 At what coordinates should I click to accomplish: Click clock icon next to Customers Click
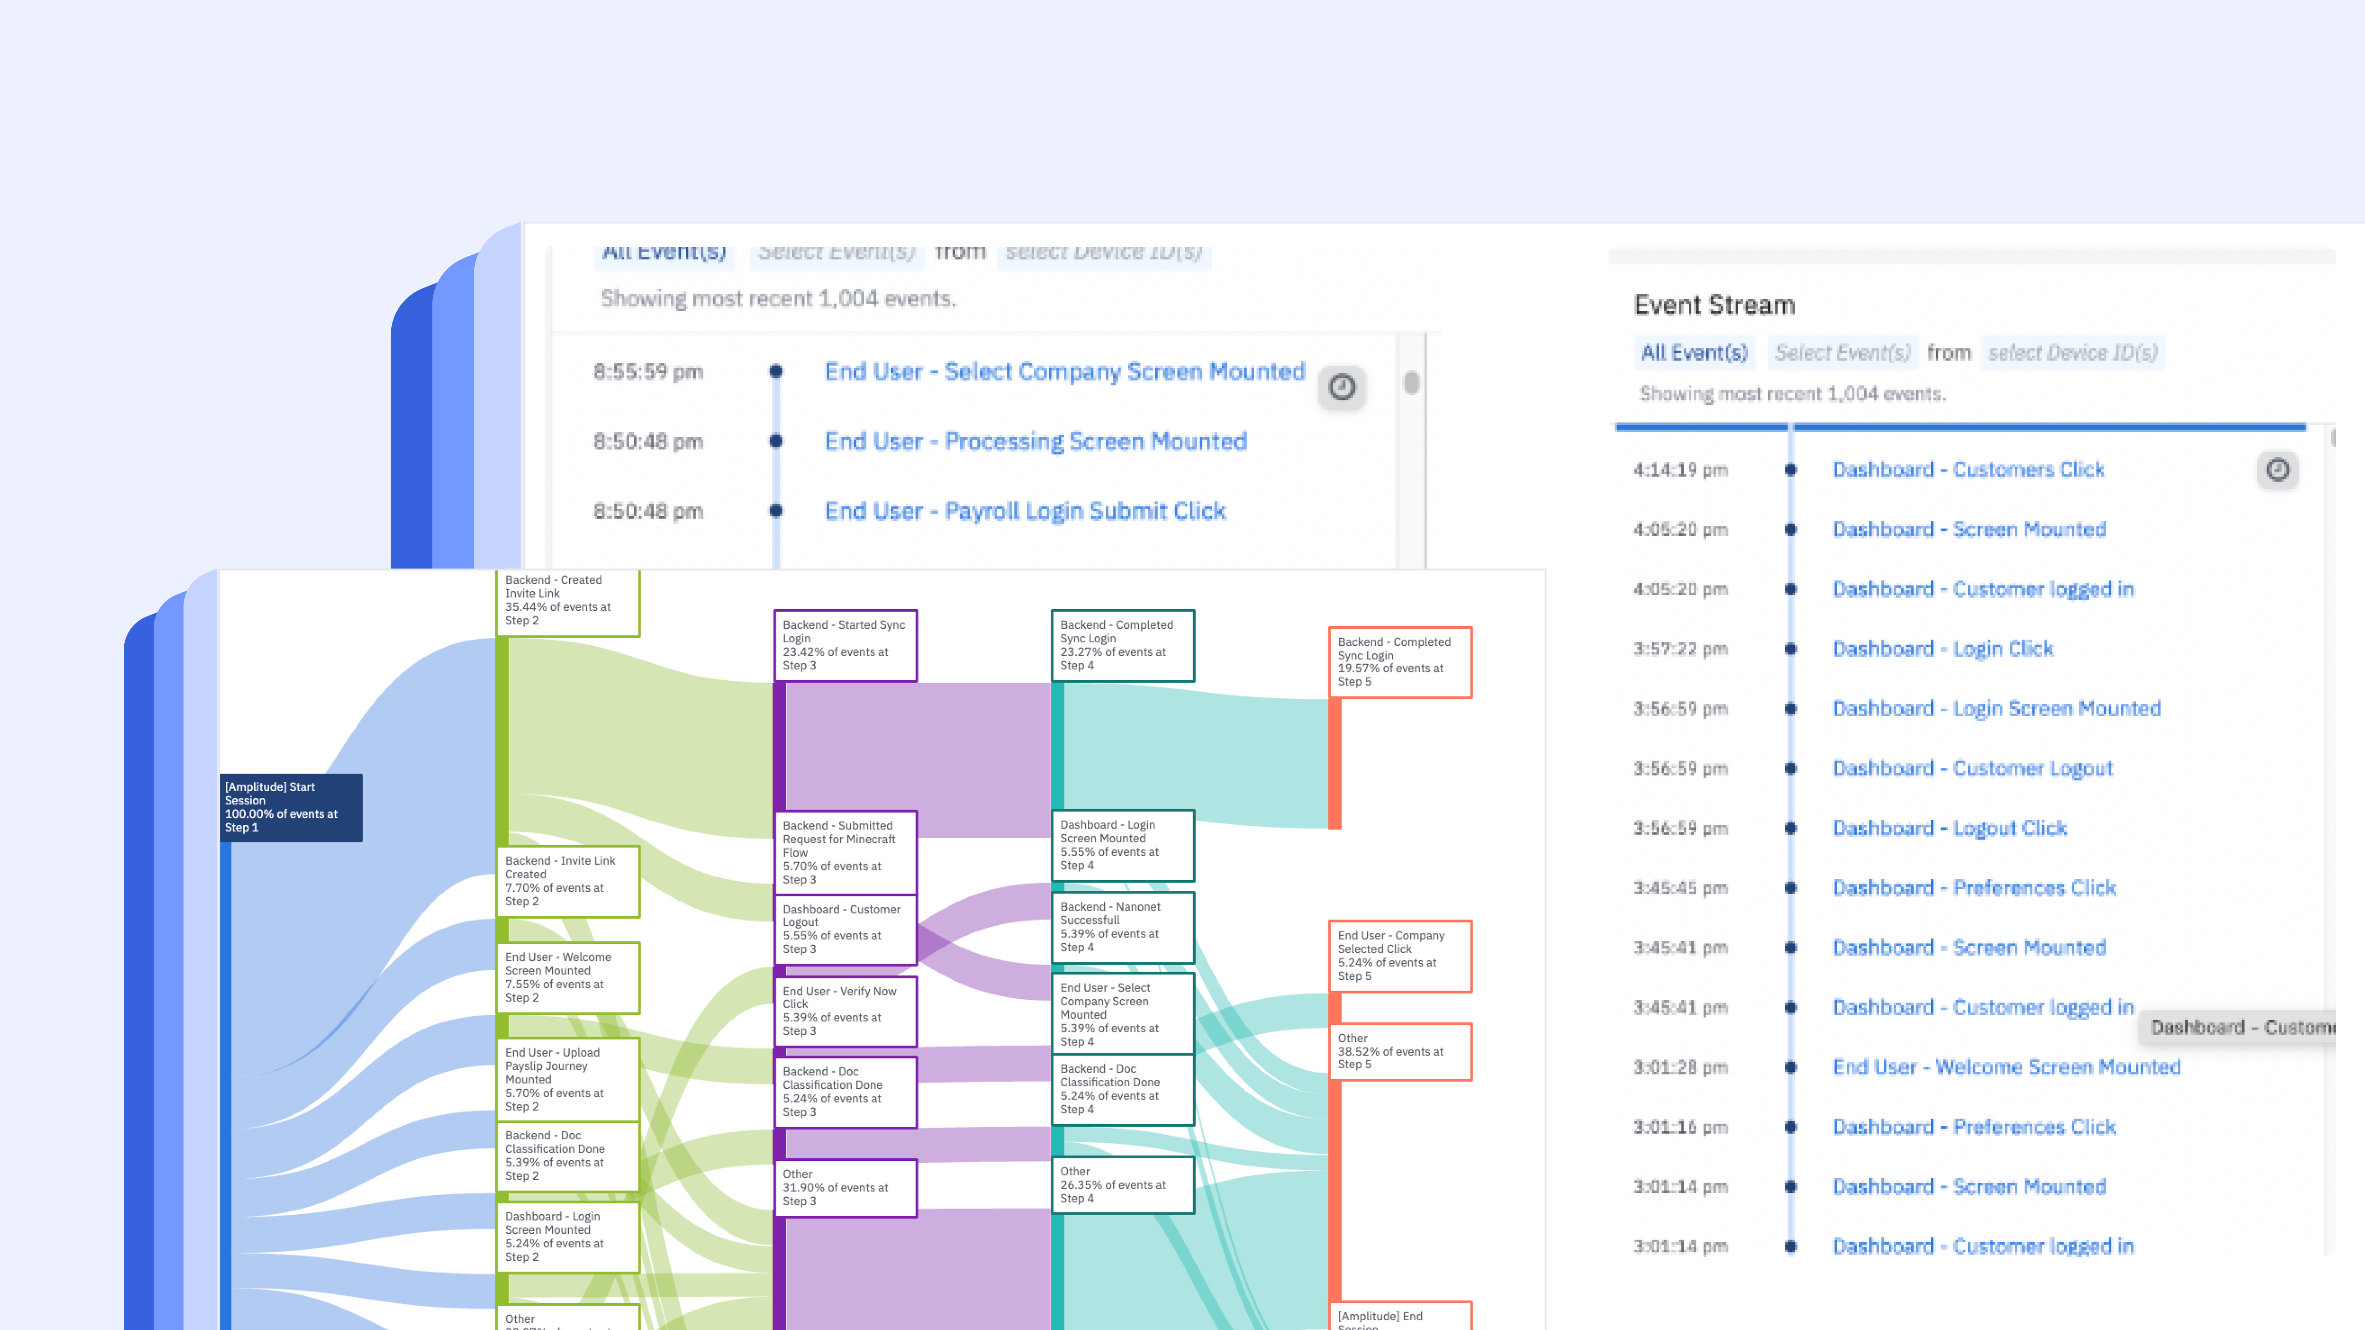tap(2277, 470)
